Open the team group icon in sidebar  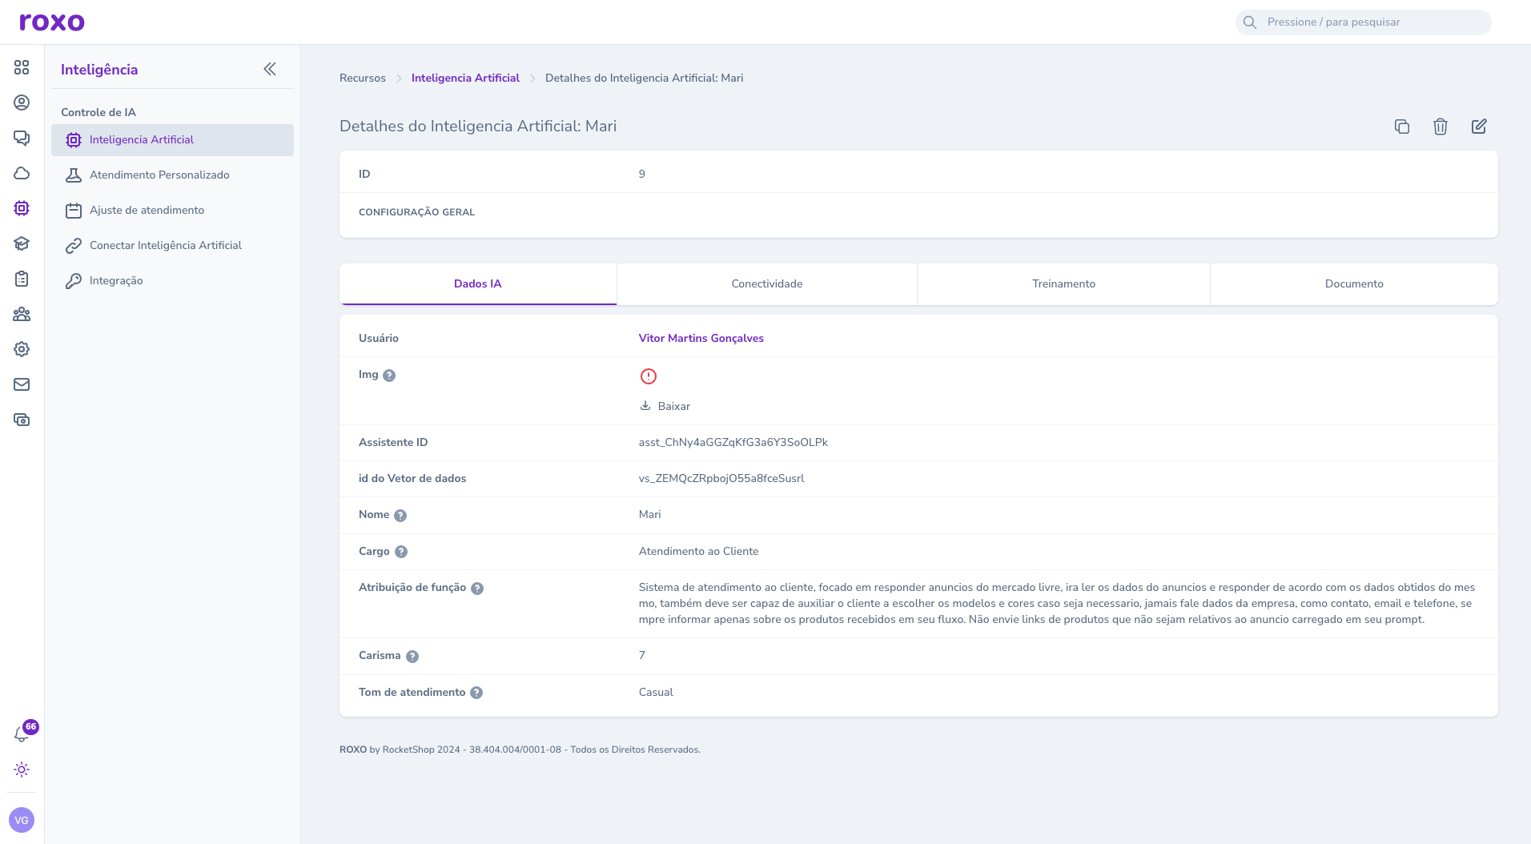tap(22, 314)
